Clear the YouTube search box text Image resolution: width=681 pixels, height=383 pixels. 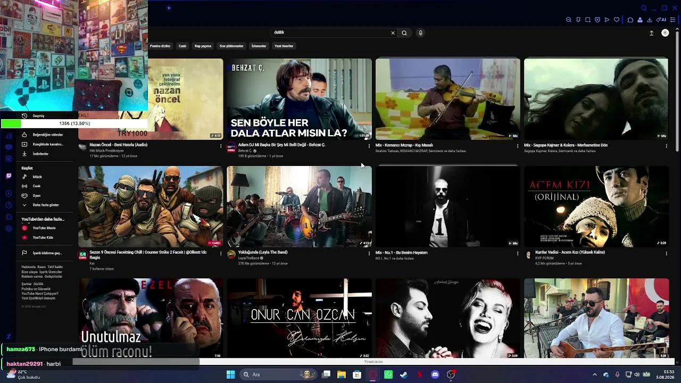393,33
